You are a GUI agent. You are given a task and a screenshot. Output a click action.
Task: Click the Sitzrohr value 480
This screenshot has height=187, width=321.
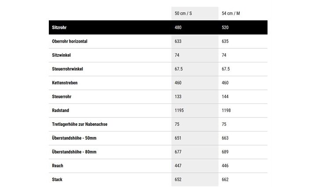click(178, 27)
